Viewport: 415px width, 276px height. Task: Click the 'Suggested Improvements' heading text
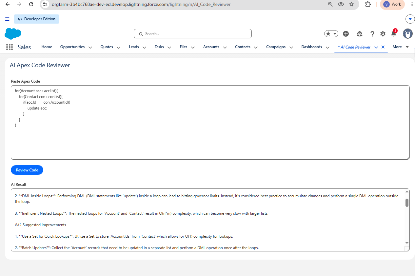(x=44, y=225)
